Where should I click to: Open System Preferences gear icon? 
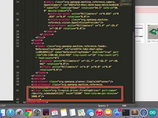tap(37, 113)
